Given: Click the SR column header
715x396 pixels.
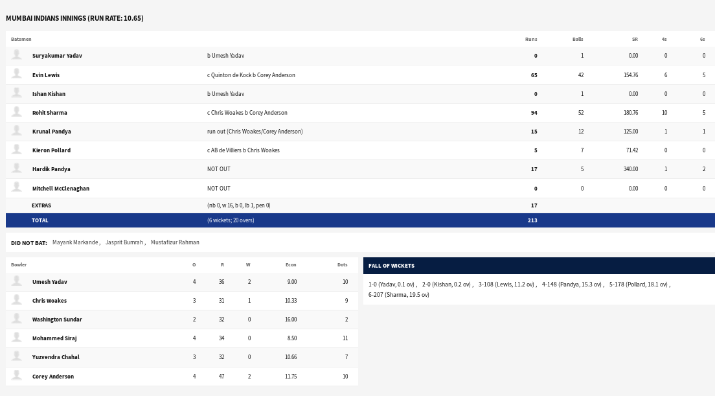Looking at the screenshot, I should (635, 40).
